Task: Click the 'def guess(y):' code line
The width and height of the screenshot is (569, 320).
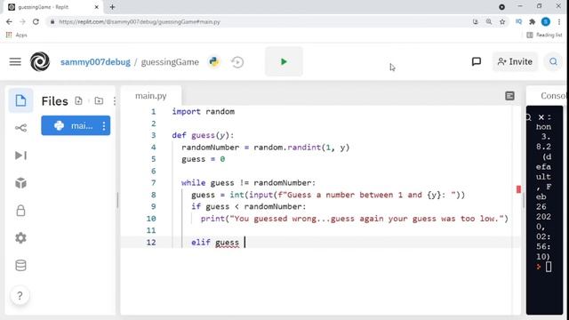Action: [204, 135]
